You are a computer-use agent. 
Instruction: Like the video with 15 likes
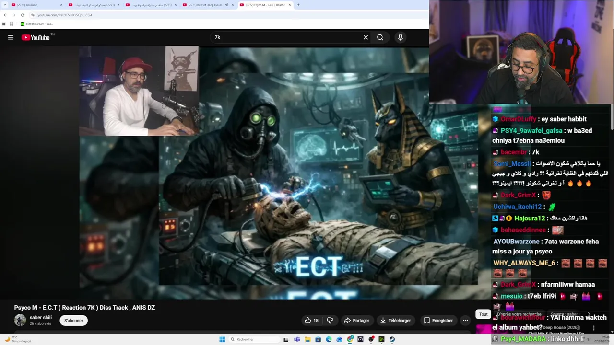pos(311,321)
